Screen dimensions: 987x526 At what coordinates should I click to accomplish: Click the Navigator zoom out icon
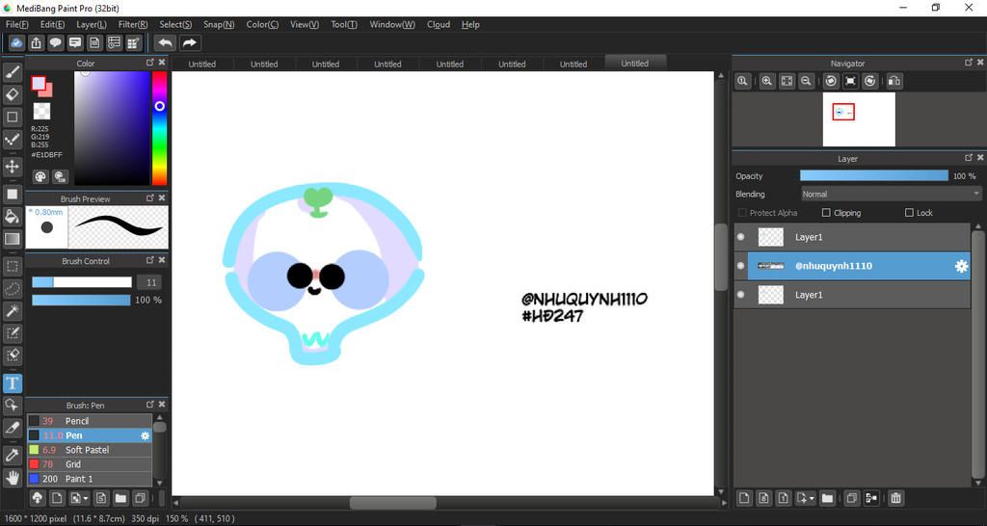point(805,81)
